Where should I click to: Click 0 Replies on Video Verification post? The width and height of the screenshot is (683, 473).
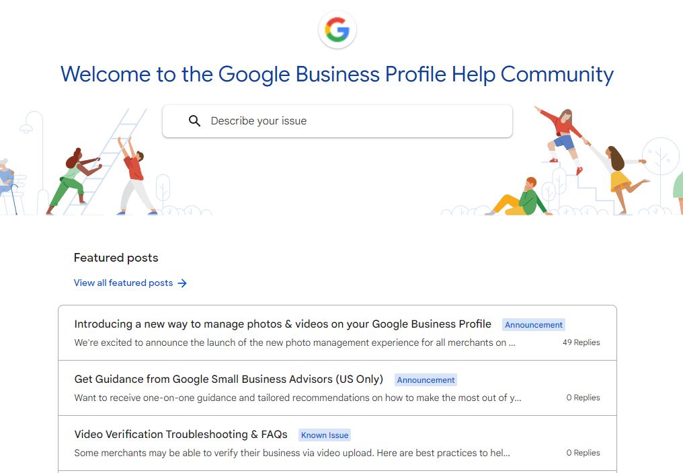pos(583,453)
